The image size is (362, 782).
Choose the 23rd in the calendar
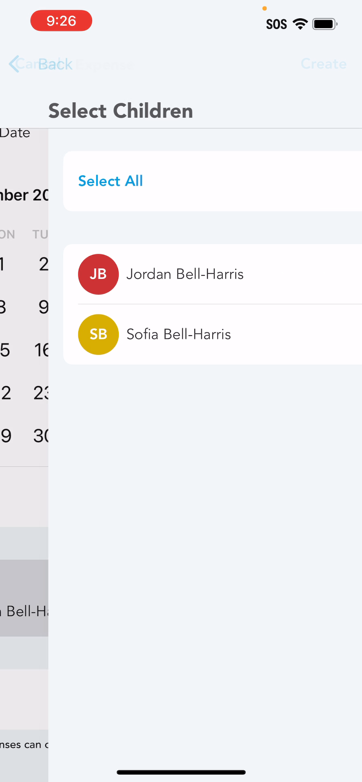click(41, 393)
